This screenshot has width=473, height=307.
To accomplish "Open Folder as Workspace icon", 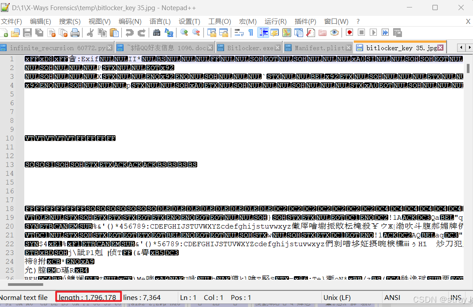I will coord(323,33).
